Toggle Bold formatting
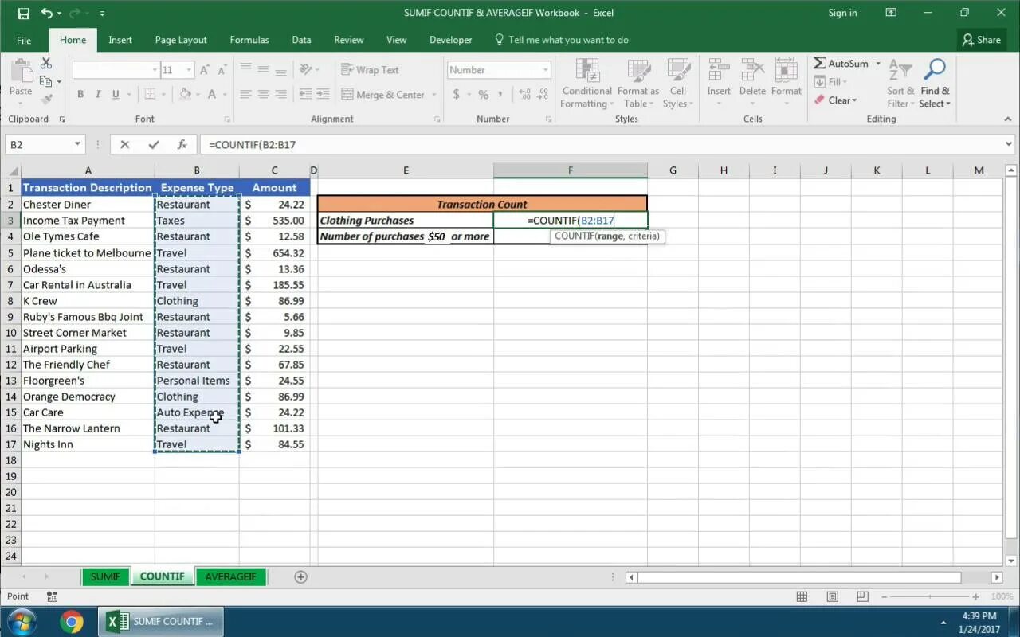This screenshot has height=637, width=1020. click(80, 94)
